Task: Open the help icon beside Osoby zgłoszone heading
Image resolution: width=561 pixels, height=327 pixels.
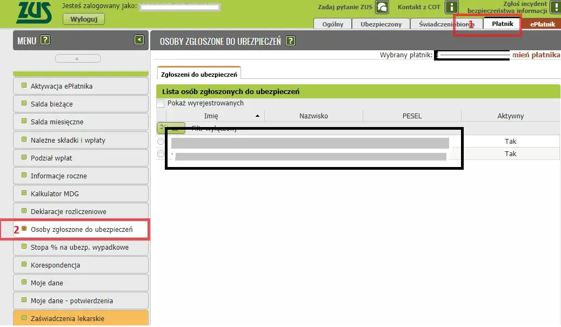Action: [291, 41]
